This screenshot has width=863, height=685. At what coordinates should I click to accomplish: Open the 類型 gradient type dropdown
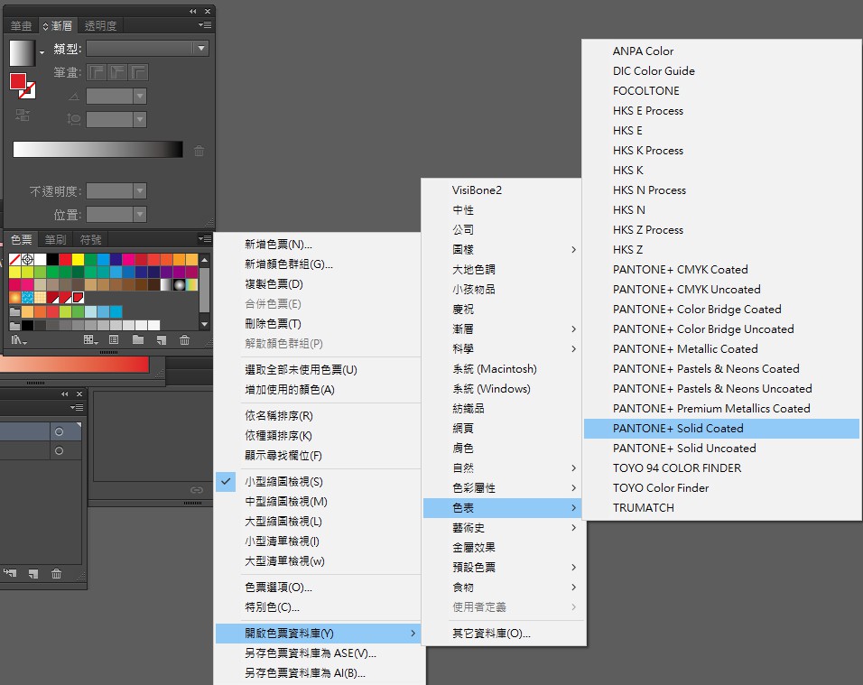pos(147,49)
